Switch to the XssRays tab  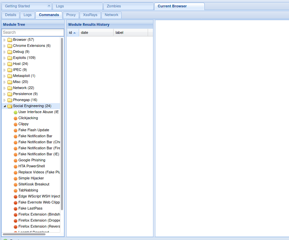(90, 15)
